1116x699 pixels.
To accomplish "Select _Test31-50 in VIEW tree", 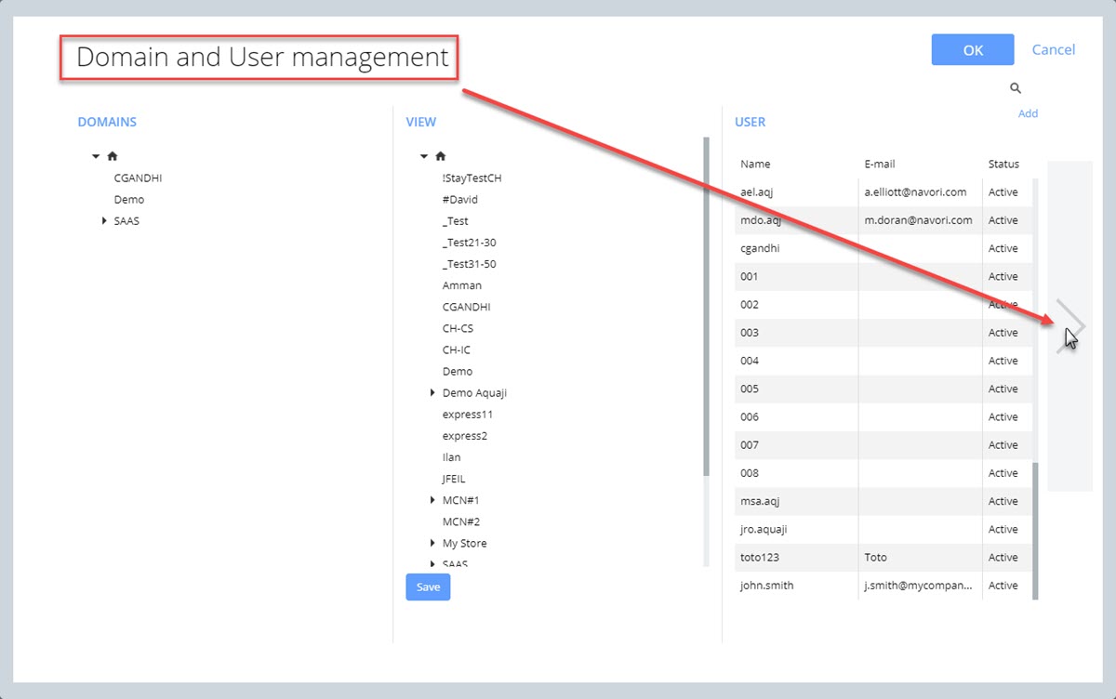I will (x=470, y=264).
